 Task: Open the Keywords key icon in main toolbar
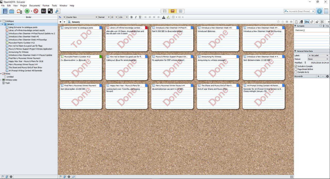pos(44,11)
